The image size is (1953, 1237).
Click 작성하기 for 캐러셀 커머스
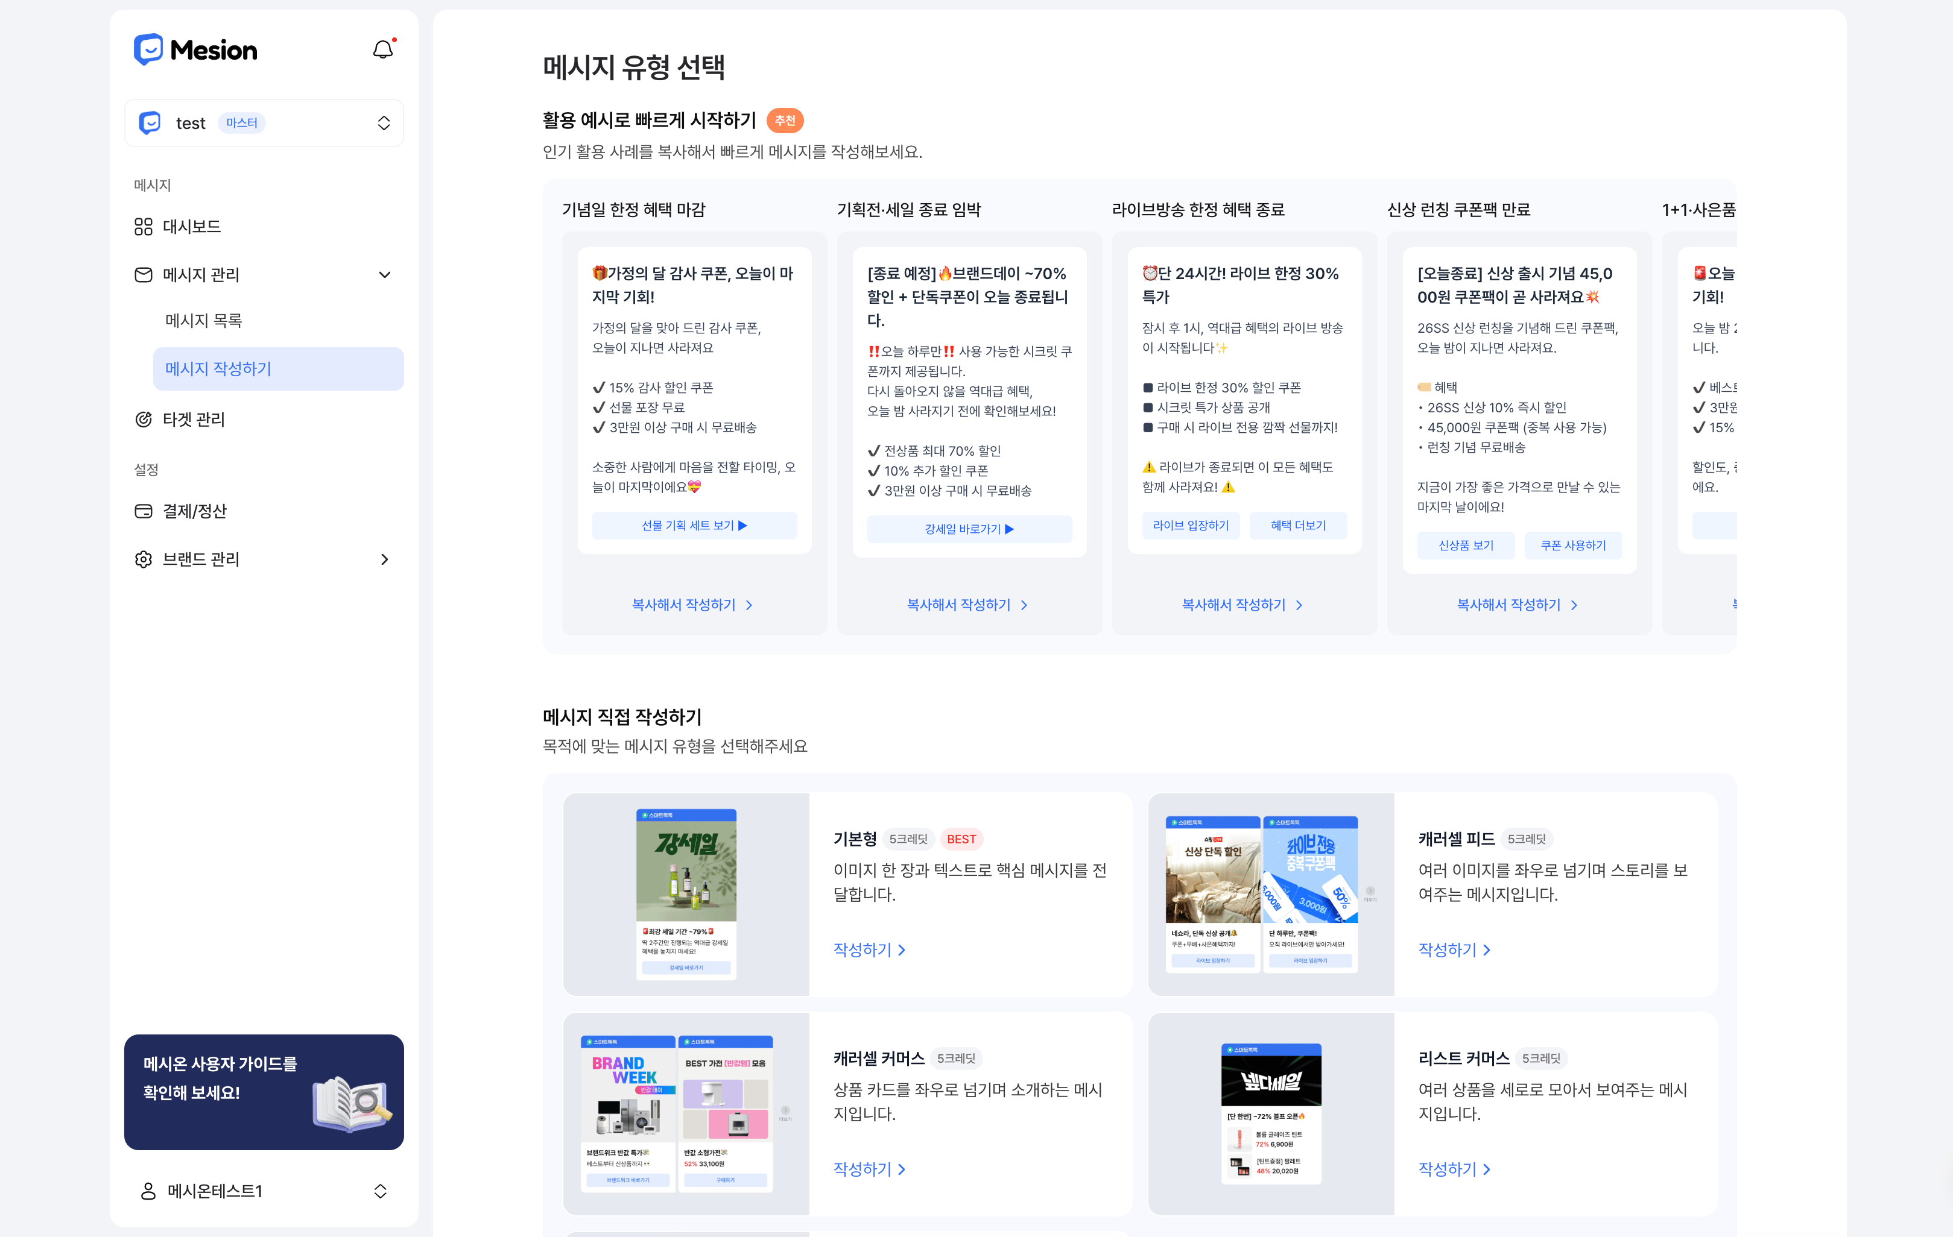coord(870,1169)
